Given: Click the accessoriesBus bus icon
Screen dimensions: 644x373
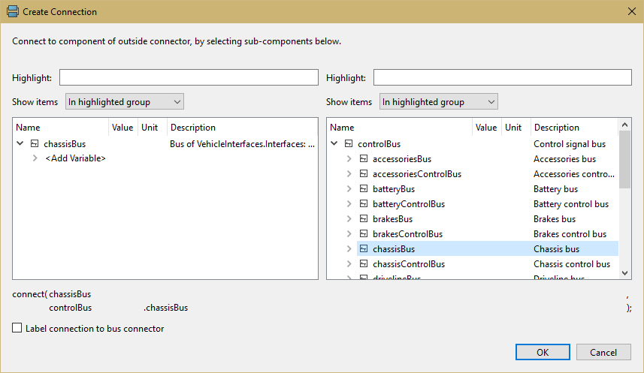Looking at the screenshot, I should coord(364,159).
